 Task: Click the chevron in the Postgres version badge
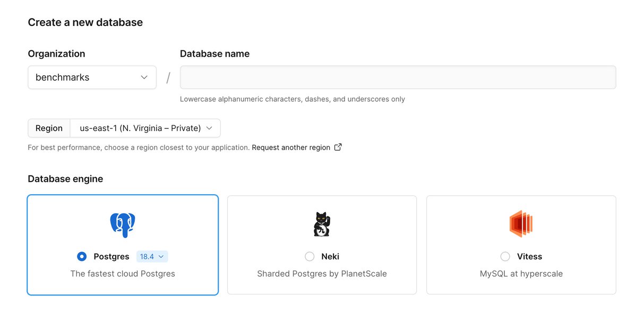pyautogui.click(x=161, y=257)
